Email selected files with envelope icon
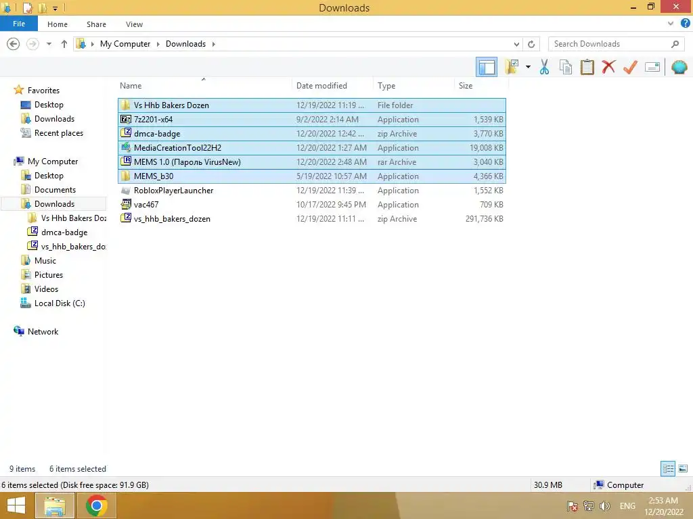 pyautogui.click(x=652, y=67)
